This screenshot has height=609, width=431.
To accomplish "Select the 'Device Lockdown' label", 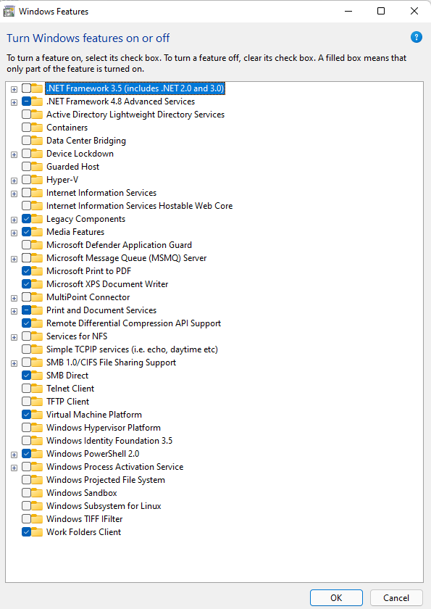I will [x=80, y=154].
